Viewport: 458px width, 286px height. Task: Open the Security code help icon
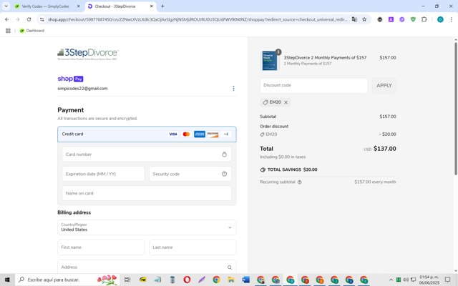click(224, 174)
